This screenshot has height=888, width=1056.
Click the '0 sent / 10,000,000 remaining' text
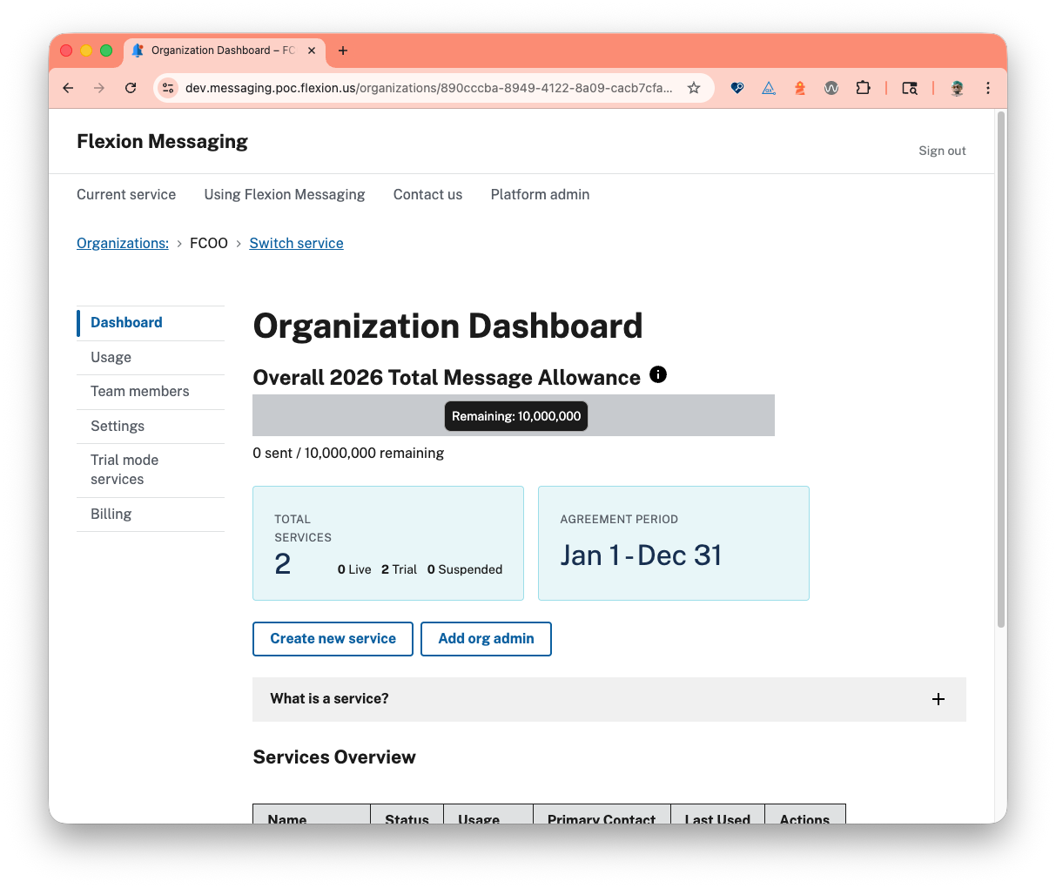tap(348, 453)
